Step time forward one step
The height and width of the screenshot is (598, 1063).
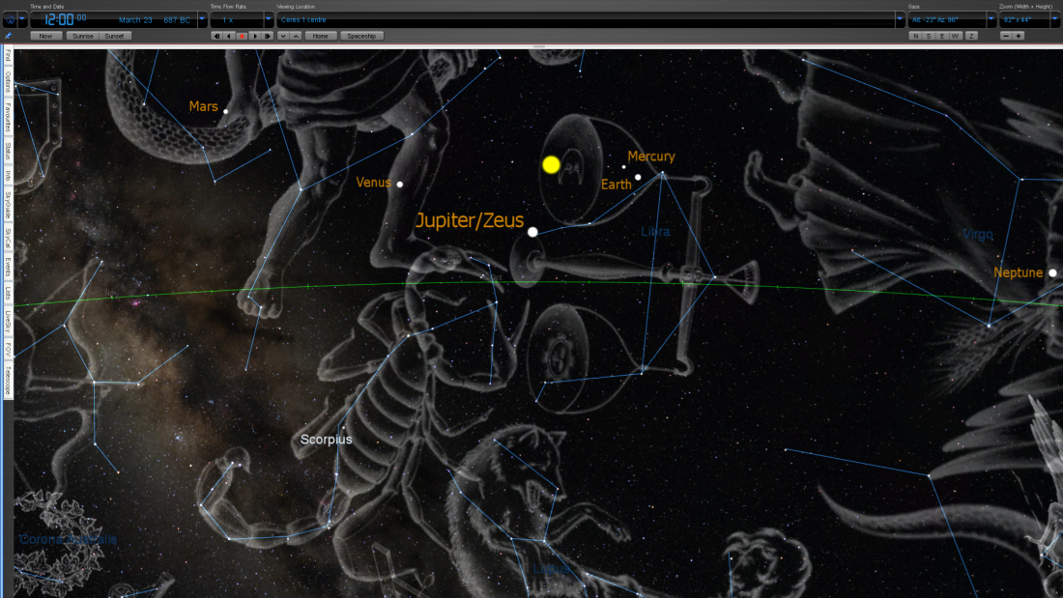tap(268, 36)
